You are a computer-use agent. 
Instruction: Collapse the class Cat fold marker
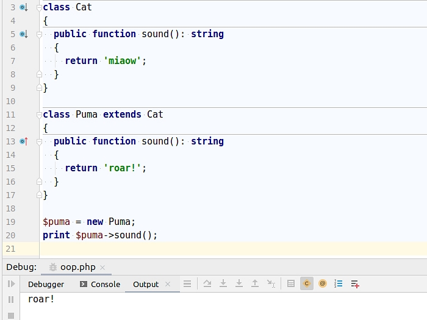pos(39,7)
